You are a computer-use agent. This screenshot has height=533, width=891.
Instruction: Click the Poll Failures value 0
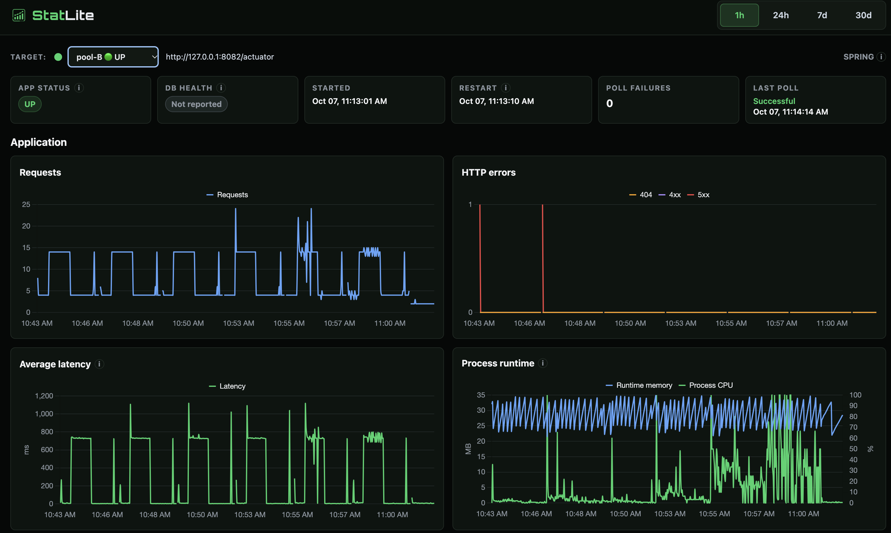pyautogui.click(x=610, y=103)
